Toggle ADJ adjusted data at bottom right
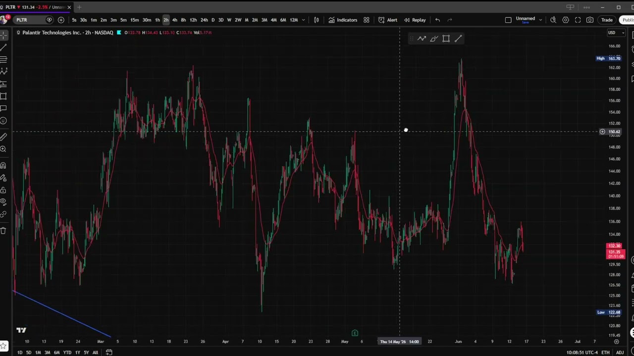 [620, 353]
